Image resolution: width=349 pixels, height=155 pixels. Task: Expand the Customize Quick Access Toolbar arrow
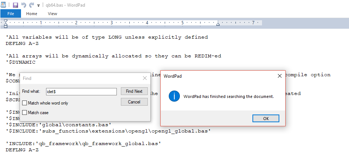click(x=38, y=6)
